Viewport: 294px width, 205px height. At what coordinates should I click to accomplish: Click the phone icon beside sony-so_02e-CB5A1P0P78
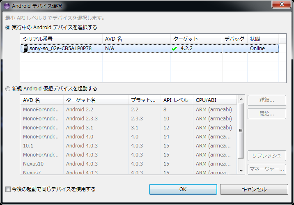(25, 48)
